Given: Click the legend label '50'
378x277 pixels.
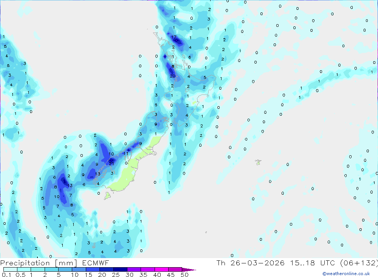Looking at the screenshot, I should (184, 275).
